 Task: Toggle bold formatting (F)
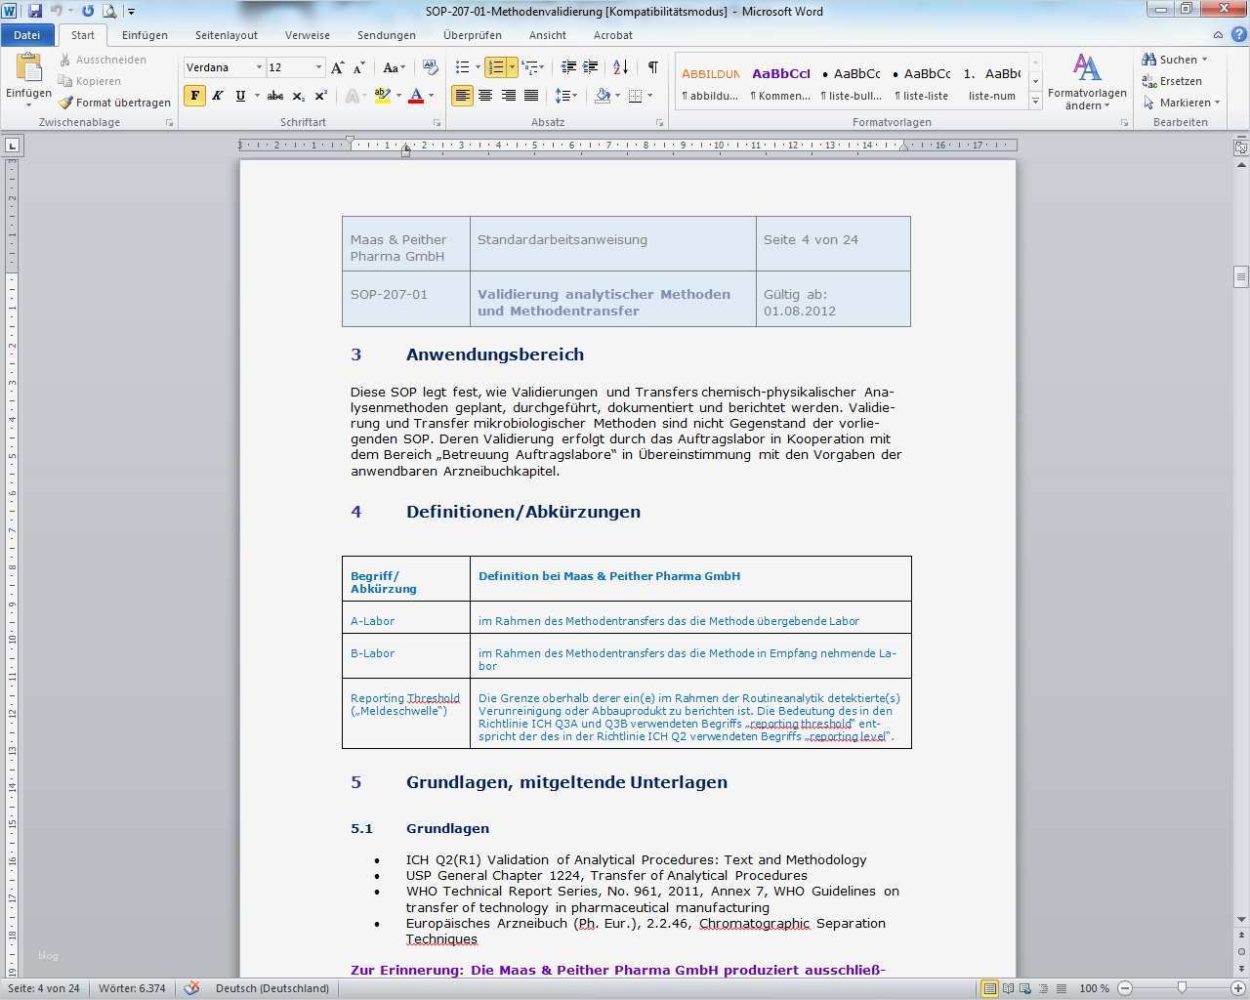(195, 96)
